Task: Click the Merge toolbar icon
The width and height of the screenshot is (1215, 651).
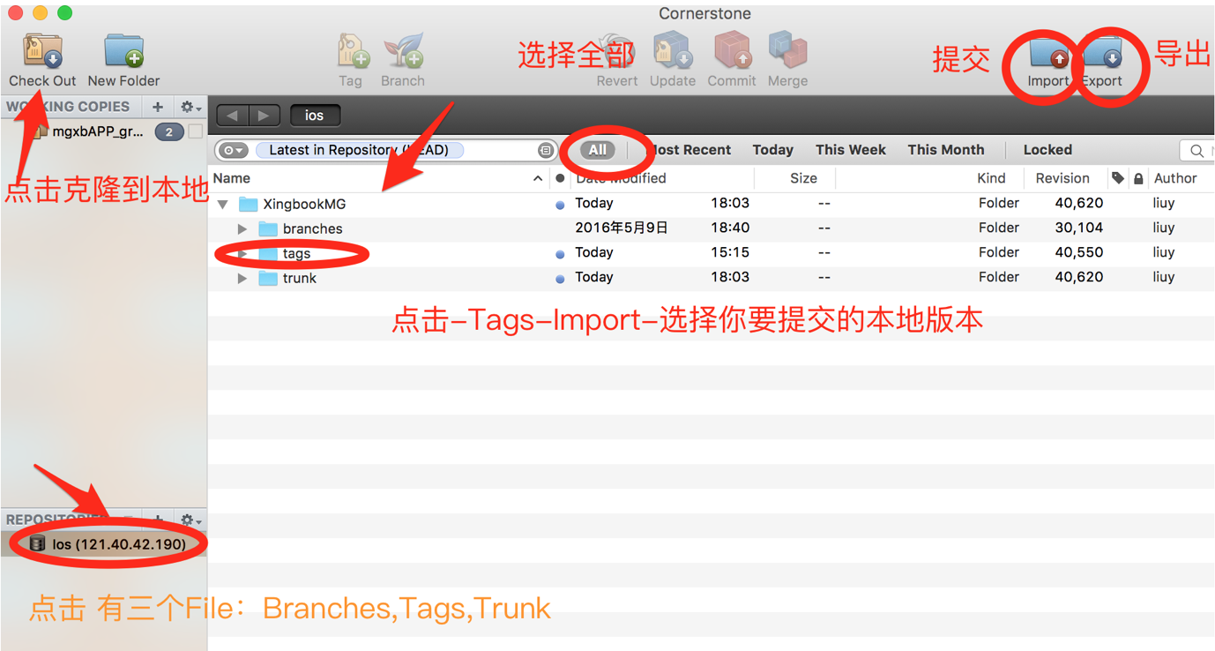Action: [x=787, y=51]
